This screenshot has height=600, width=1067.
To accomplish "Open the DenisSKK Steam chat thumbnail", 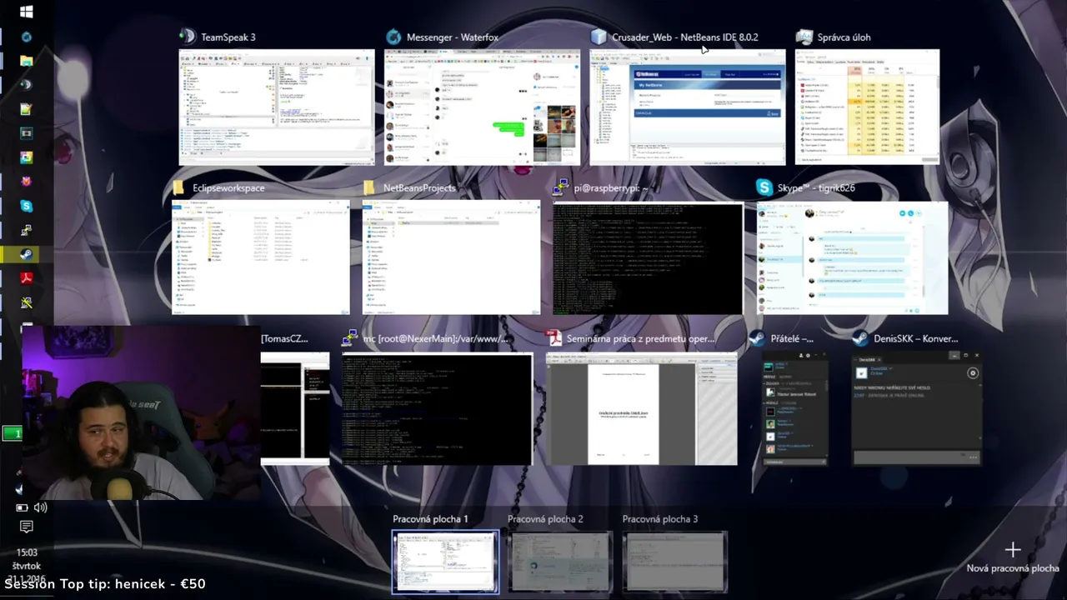I will click(x=916, y=408).
